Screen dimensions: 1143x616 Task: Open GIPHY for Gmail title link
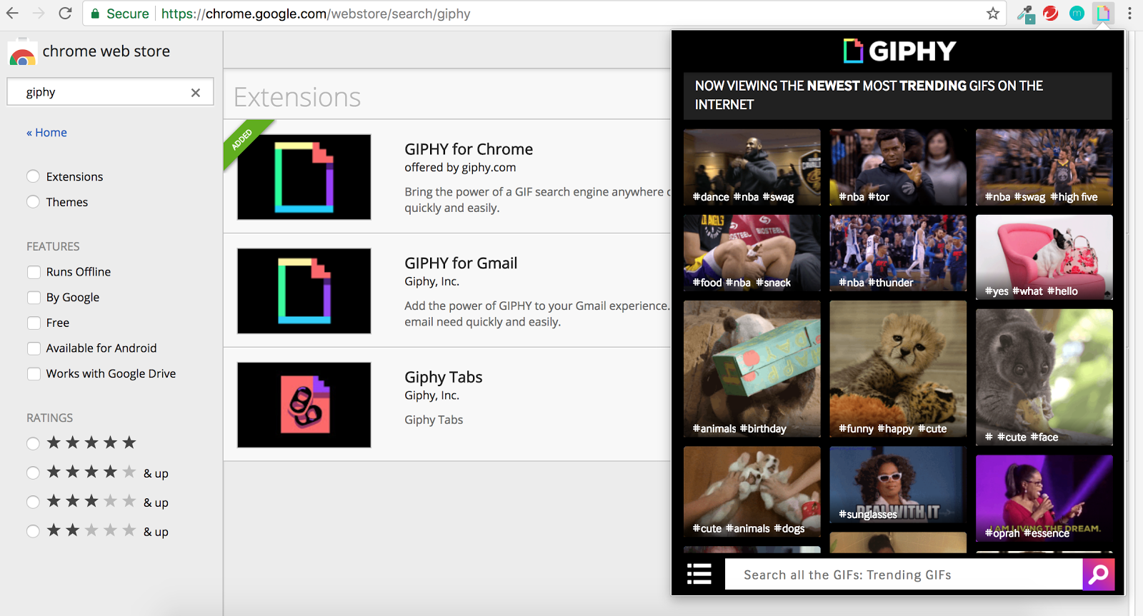(x=461, y=263)
